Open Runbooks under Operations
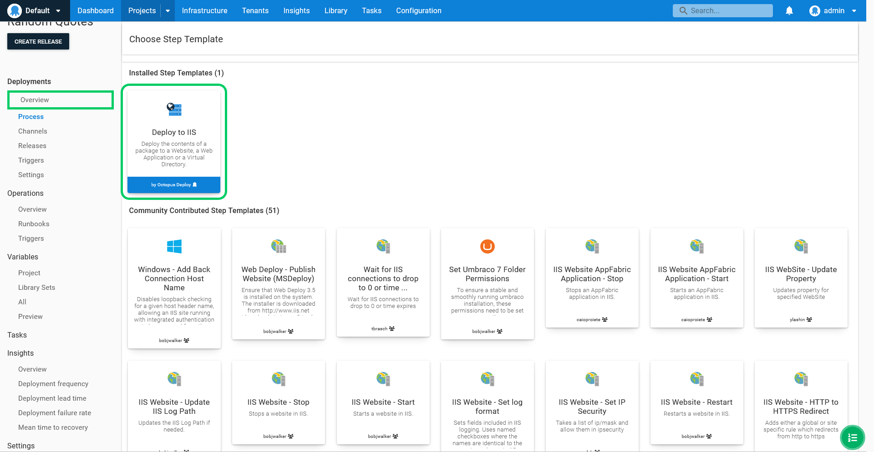Viewport: 874px width, 452px height. (x=34, y=224)
